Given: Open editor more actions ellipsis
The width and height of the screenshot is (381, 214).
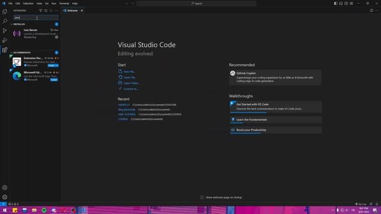Looking at the screenshot, I should pyautogui.click(x=377, y=11).
